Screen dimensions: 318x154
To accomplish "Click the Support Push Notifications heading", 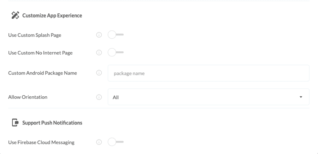I will 52,123.
